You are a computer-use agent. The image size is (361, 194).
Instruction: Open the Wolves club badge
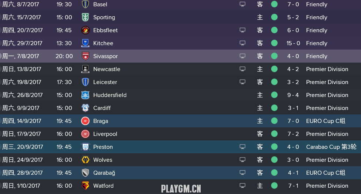click(85, 160)
